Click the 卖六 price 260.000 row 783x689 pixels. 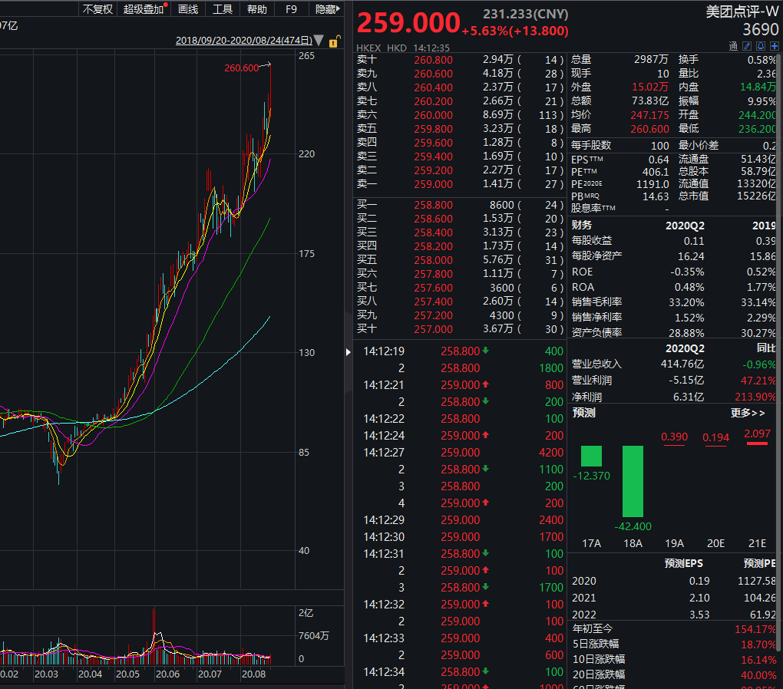coord(459,115)
